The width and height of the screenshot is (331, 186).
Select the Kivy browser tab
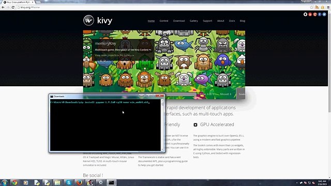[18, 2]
